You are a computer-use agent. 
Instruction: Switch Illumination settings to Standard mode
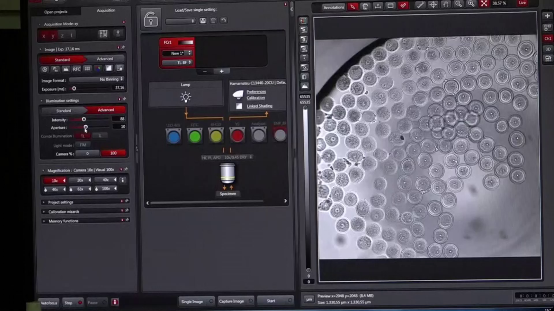pyautogui.click(x=64, y=111)
